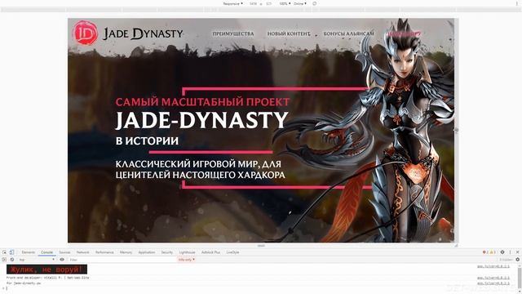The image size is (522, 294).
Task: Click the 'САМЫЙ МАСШТАБНЫЙ ПРОЕКТ' heading
Action: point(202,102)
